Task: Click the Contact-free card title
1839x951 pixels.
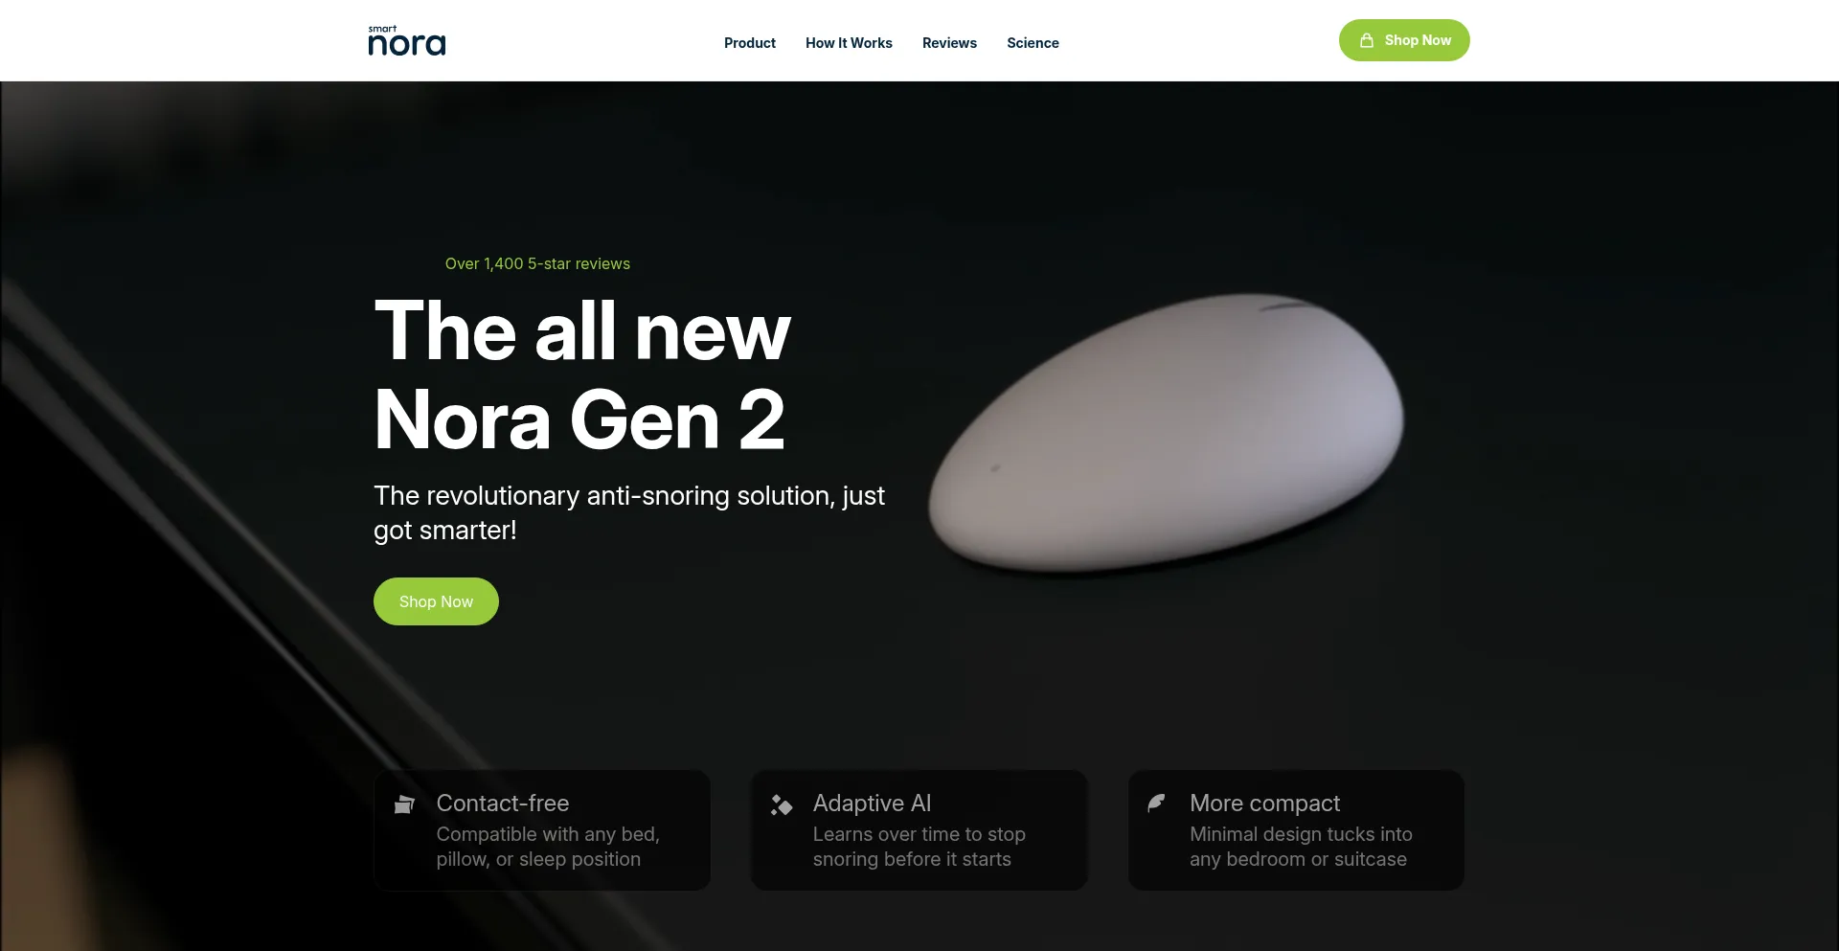Action: [x=503, y=804]
